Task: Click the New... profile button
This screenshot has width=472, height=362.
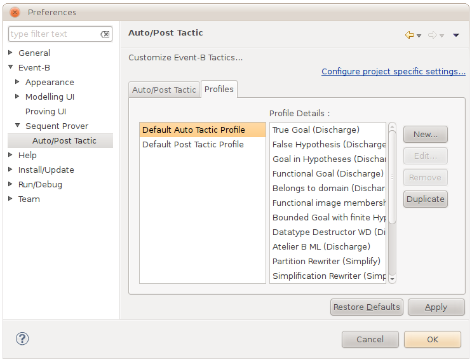Action: (x=425, y=134)
